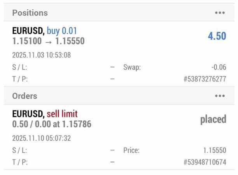Click the 4.50 profit value
This screenshot has width=238, height=175.
tap(217, 36)
